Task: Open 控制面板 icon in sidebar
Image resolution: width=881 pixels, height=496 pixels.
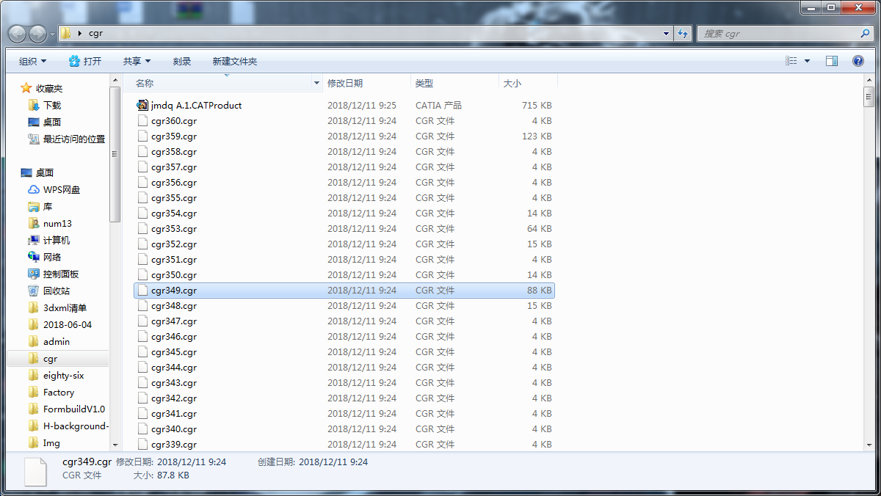Action: (34, 274)
